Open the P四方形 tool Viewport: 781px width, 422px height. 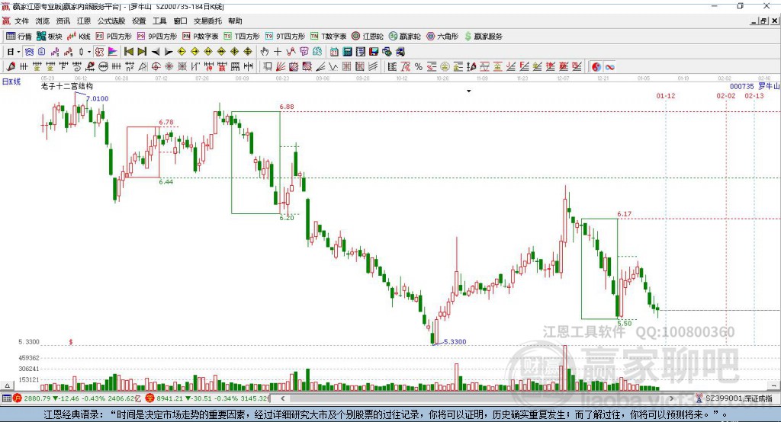pos(114,37)
